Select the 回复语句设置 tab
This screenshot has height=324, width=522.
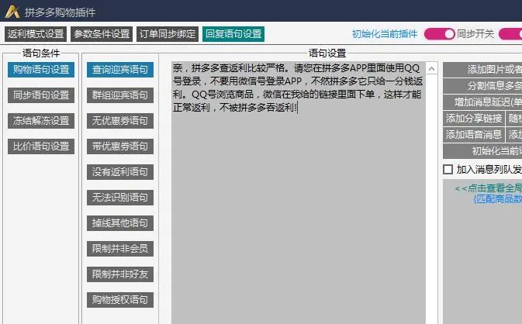pyautogui.click(x=233, y=34)
